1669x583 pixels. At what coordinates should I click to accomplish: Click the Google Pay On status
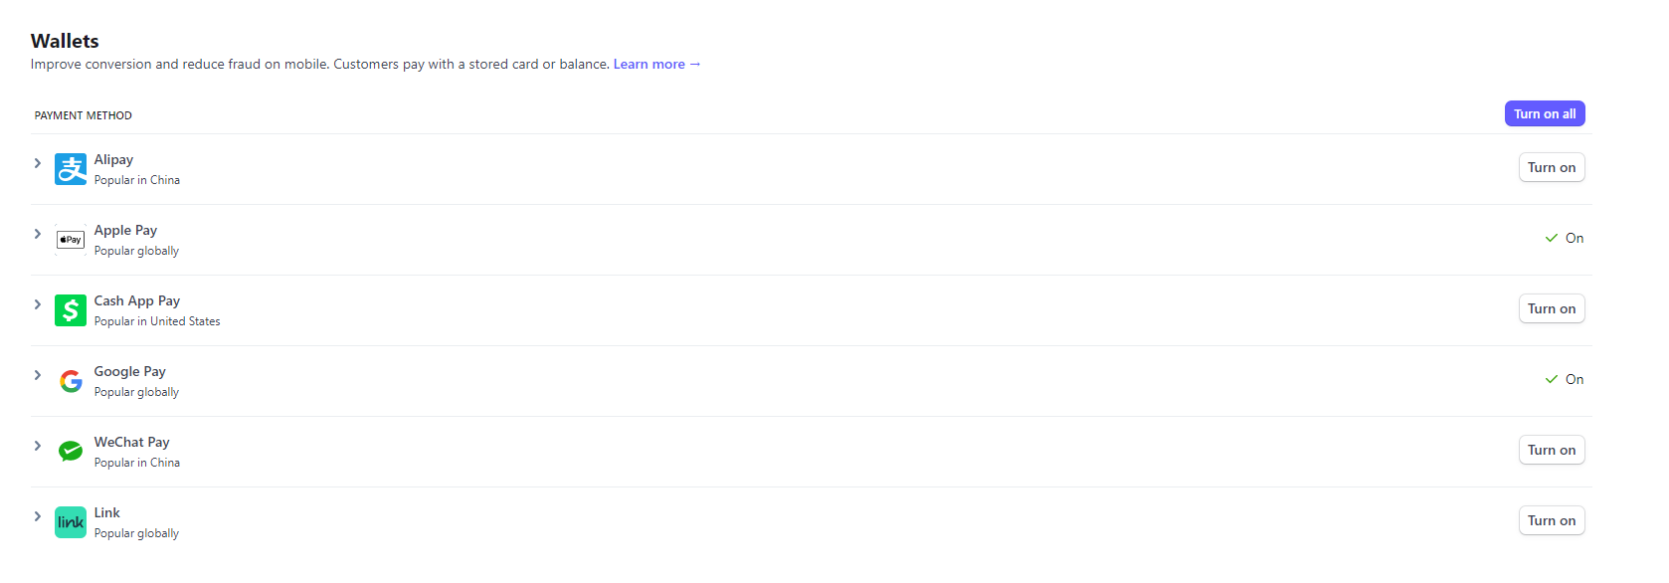[x=1564, y=380]
